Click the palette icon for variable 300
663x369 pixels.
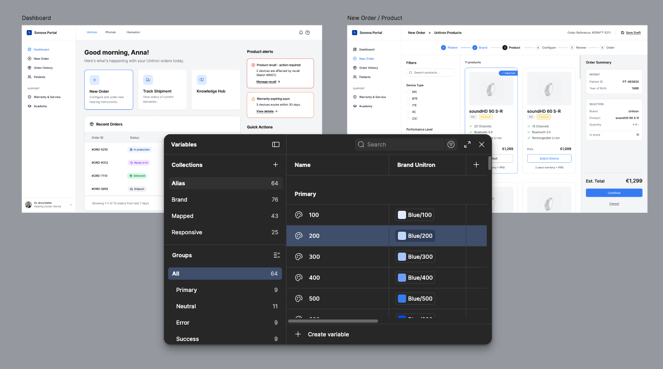pyautogui.click(x=299, y=257)
